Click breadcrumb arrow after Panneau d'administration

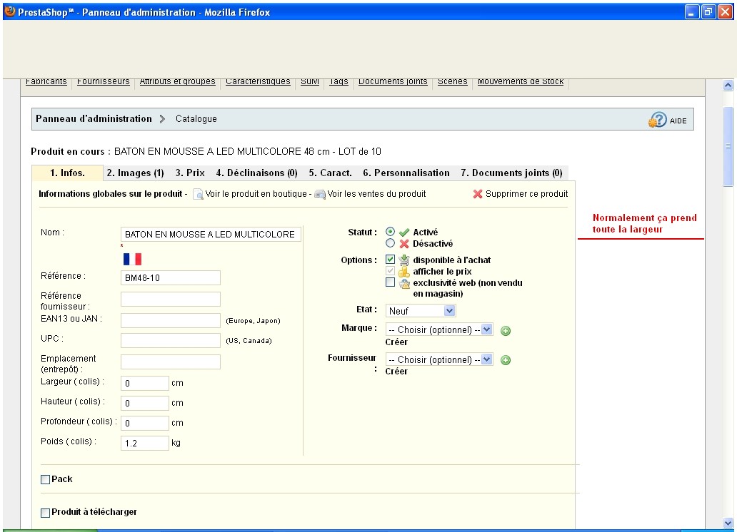[163, 119]
